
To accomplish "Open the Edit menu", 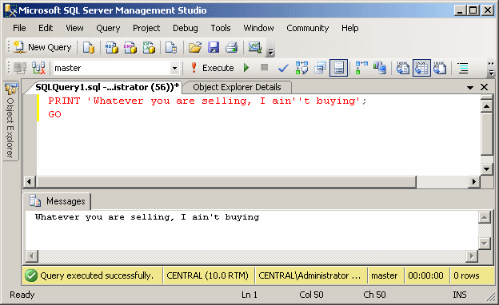I will pos(46,28).
